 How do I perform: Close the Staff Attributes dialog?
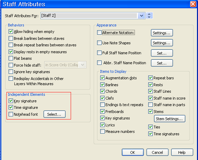click(x=193, y=4)
